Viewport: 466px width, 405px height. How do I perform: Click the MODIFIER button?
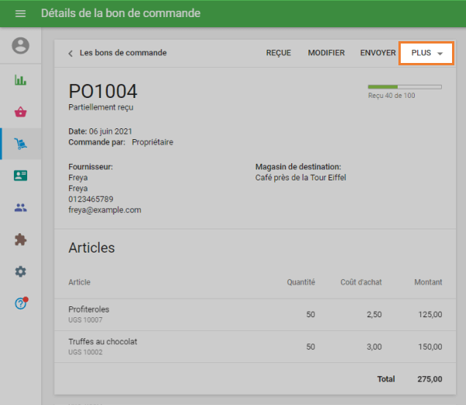(x=326, y=53)
